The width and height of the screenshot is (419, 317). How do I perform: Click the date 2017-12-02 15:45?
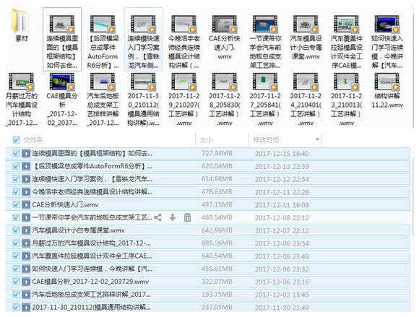[x=282, y=295]
